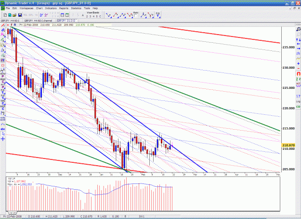This screenshot has height=219, width=301.
Task: Select the blue parallel lines tool
Action: pos(3,30)
